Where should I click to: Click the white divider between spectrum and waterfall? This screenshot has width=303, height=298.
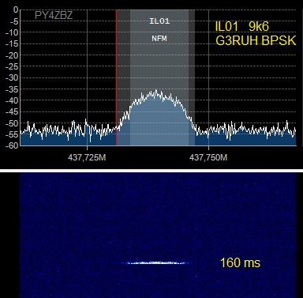pos(151,172)
